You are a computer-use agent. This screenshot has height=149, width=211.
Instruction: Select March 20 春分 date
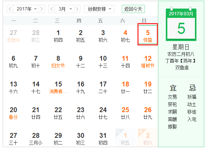[x=13, y=113]
